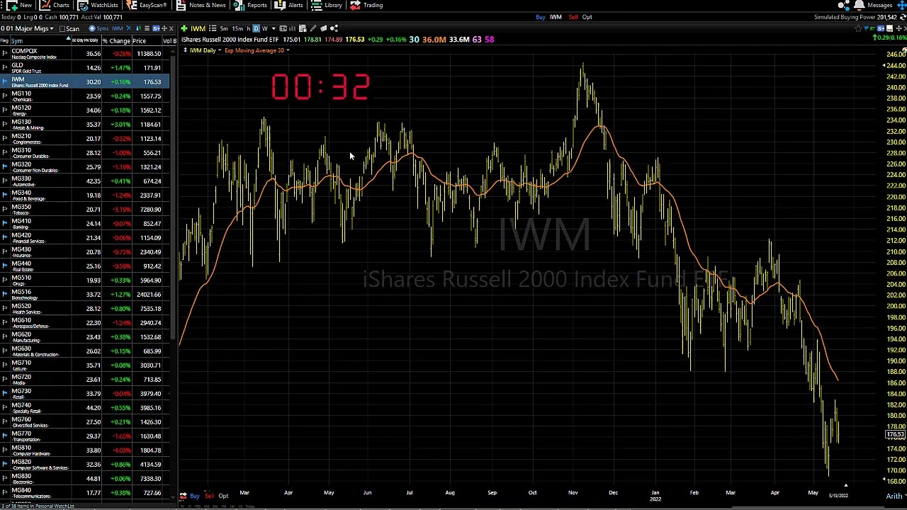Click the Messages bell icon
Screen dimensions: 907x510
coord(860,5)
